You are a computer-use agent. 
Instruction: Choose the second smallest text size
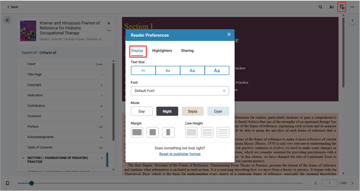tap(168, 70)
